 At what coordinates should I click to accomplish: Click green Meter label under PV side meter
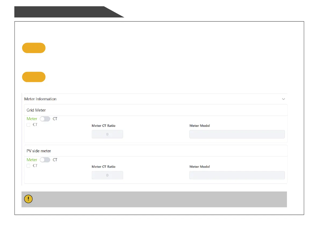[32, 160]
